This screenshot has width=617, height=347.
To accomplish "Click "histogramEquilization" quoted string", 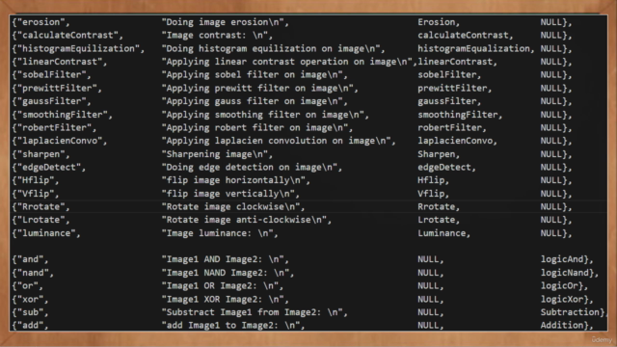I will click(x=78, y=48).
